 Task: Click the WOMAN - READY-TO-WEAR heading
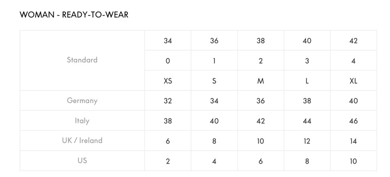click(74, 15)
